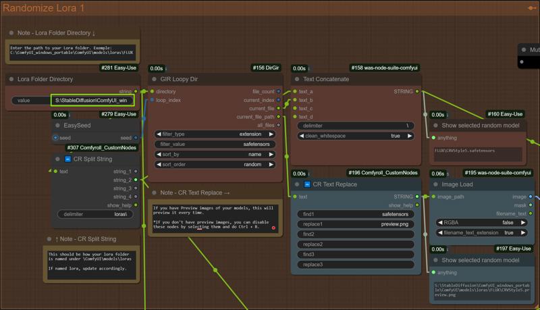Click the pin icon in the group header
This screenshot has height=310, width=540.
coord(532,9)
